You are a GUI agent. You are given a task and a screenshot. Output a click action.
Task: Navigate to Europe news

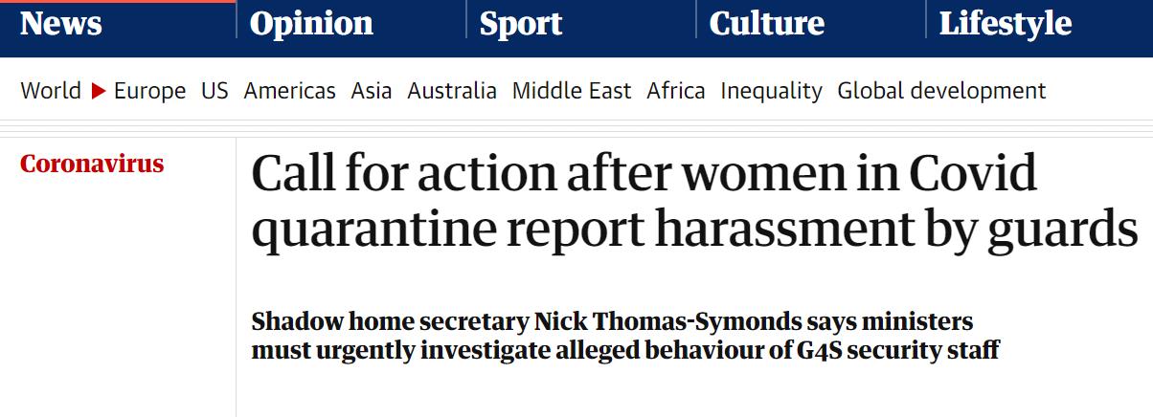(149, 92)
